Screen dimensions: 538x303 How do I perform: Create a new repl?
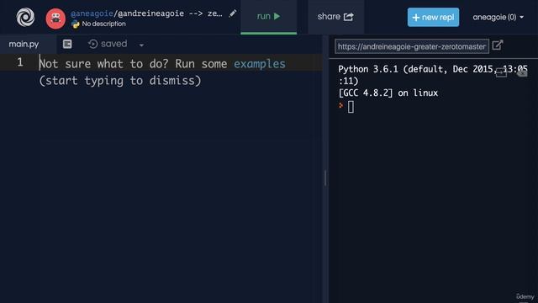(x=433, y=17)
